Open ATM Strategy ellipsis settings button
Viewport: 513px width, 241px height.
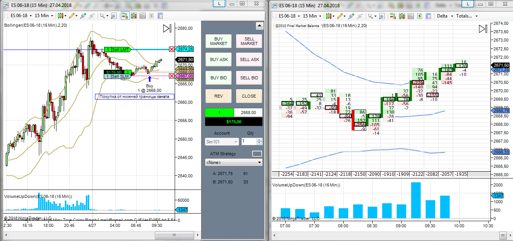click(257, 154)
